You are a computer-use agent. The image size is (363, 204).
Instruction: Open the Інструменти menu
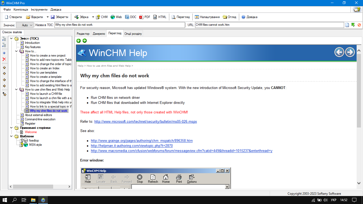coord(39,10)
